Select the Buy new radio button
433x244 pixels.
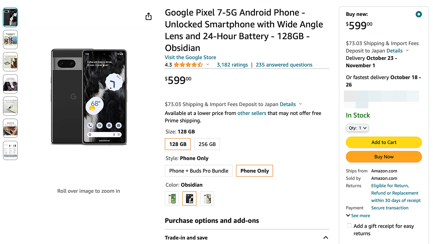click(419, 14)
